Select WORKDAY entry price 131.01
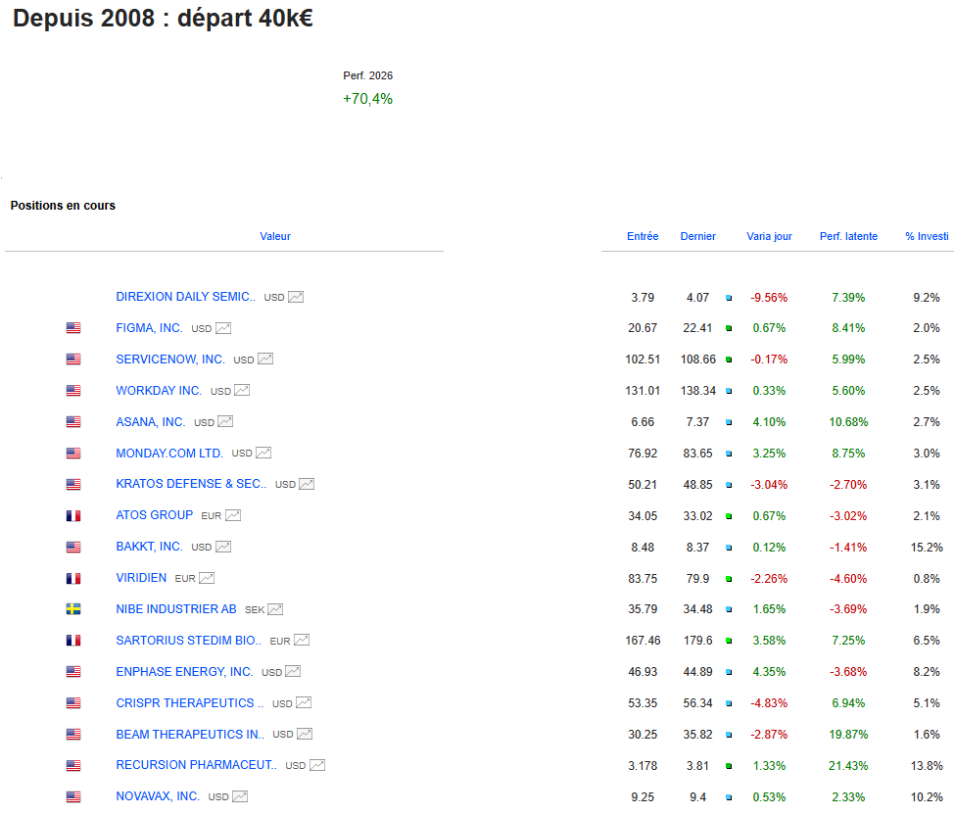The height and width of the screenshot is (815, 954). pyautogui.click(x=643, y=391)
